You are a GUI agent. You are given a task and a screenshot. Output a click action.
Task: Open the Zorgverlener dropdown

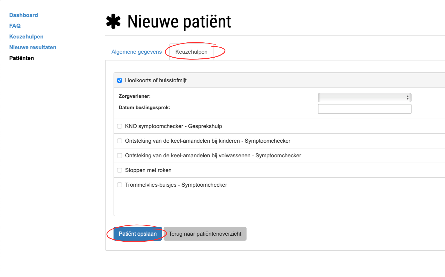pos(364,97)
